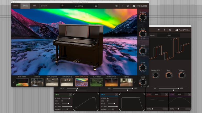202x113 pixels.
Task: Click the ENV 2 DECAY slider
Action: (113, 104)
